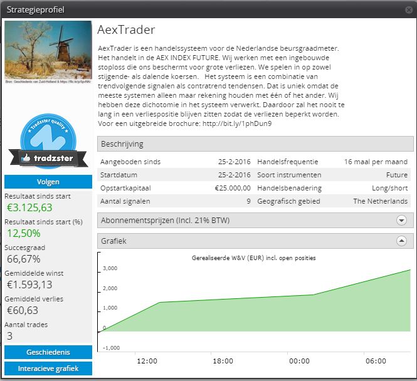
Task: Close the Strategieprofiel dialog
Action: 409,10
